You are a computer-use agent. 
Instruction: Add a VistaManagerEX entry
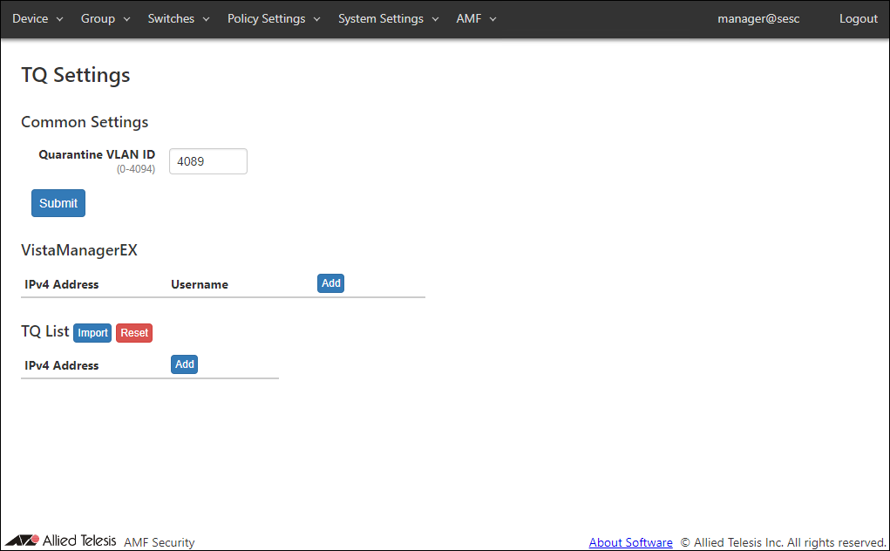point(330,283)
